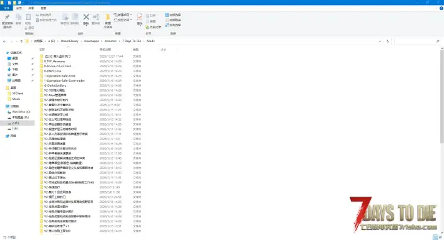The width and height of the screenshot is (444, 240).
Task: Click 7 Days To Die in breadcrumb
Action: point(132,41)
